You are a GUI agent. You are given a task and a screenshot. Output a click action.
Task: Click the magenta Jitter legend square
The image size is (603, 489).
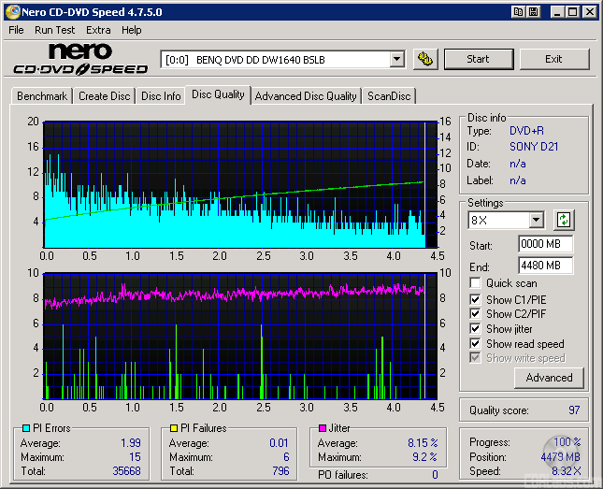322,428
